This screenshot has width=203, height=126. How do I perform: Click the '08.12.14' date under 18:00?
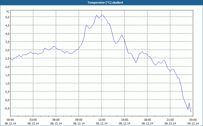coord(147,123)
